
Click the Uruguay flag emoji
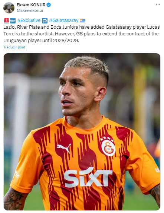[82, 20]
